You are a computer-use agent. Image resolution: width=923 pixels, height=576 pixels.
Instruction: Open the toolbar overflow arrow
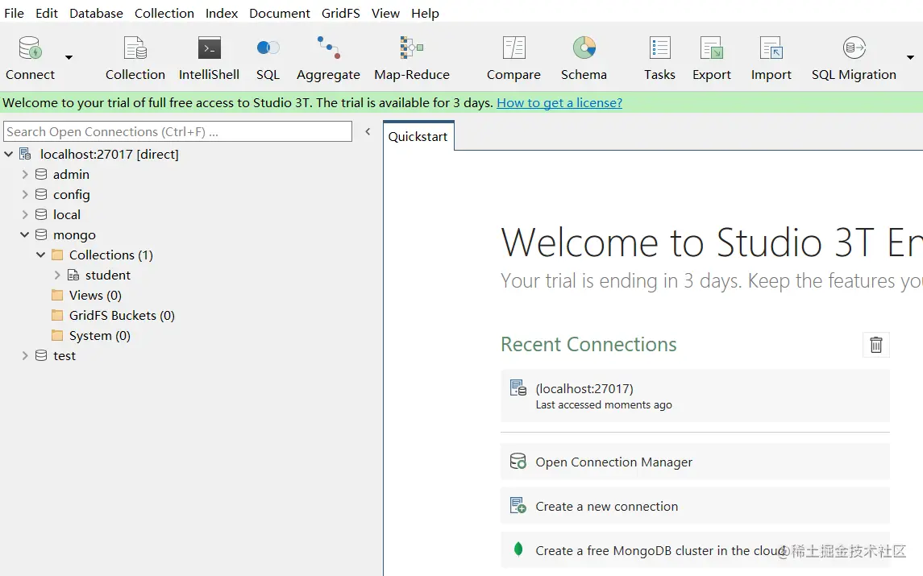click(x=910, y=58)
